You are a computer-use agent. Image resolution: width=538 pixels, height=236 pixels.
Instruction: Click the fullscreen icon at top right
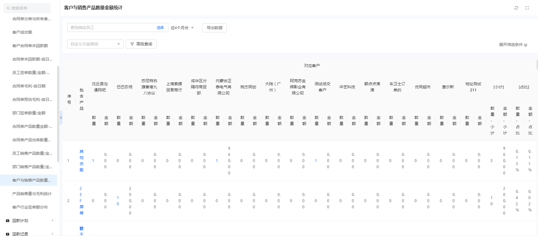coord(527,8)
